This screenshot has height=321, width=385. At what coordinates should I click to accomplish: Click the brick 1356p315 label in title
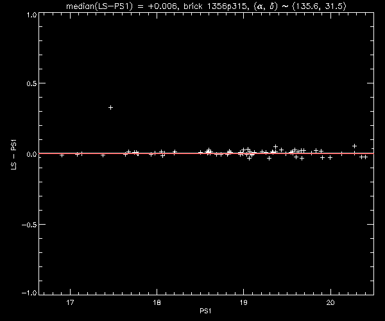coord(215,6)
